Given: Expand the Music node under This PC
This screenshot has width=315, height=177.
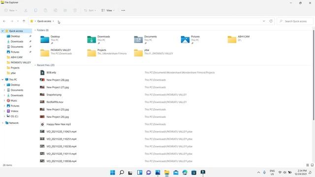Looking at the screenshot, I should [4, 100].
